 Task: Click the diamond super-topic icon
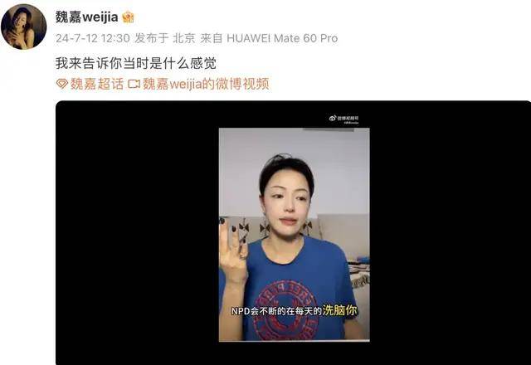click(x=62, y=84)
